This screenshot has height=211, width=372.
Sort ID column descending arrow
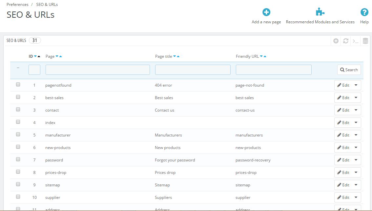click(35, 56)
